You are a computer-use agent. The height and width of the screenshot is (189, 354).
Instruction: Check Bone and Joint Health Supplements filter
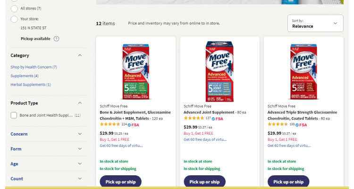point(14,115)
